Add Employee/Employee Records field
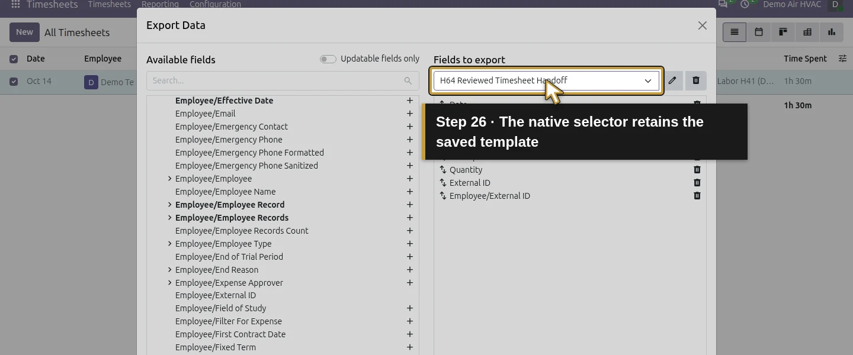853x355 pixels. (409, 218)
